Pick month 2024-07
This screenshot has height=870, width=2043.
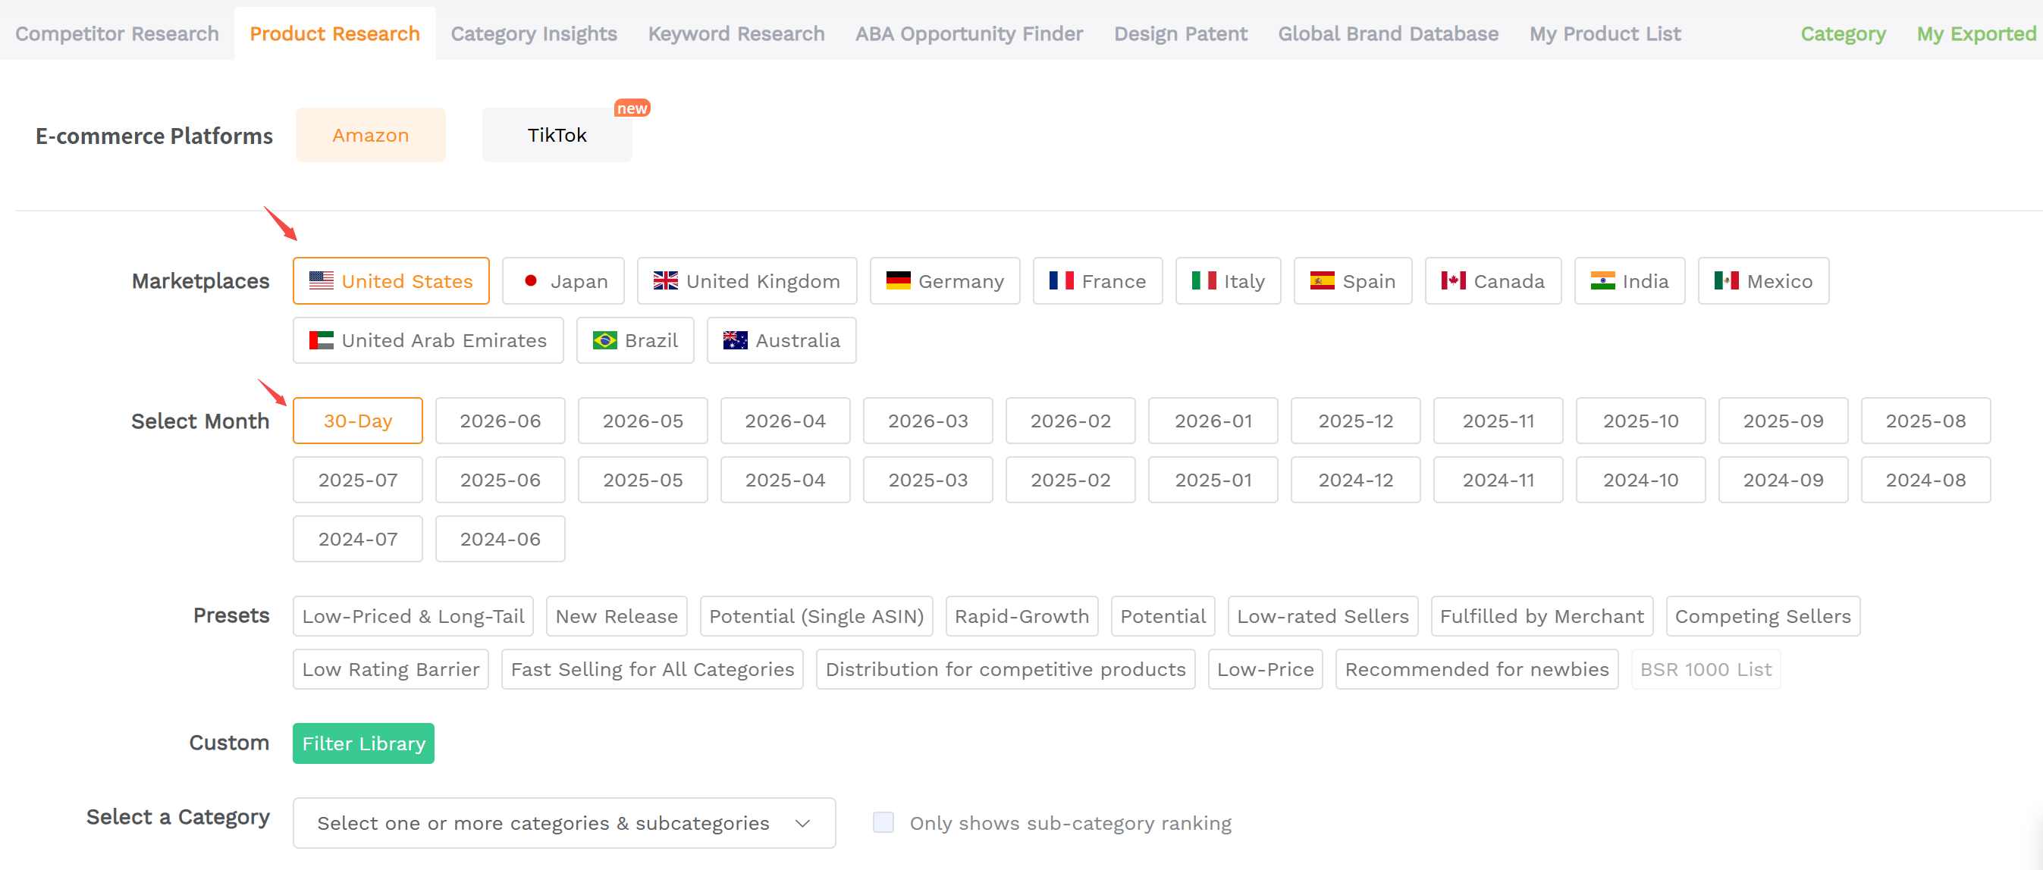(358, 540)
